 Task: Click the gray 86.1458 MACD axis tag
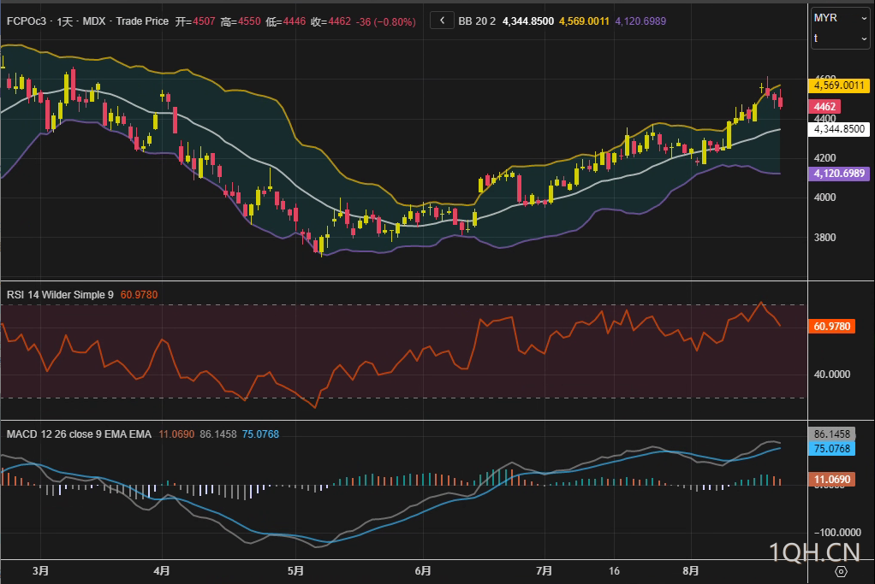click(831, 434)
